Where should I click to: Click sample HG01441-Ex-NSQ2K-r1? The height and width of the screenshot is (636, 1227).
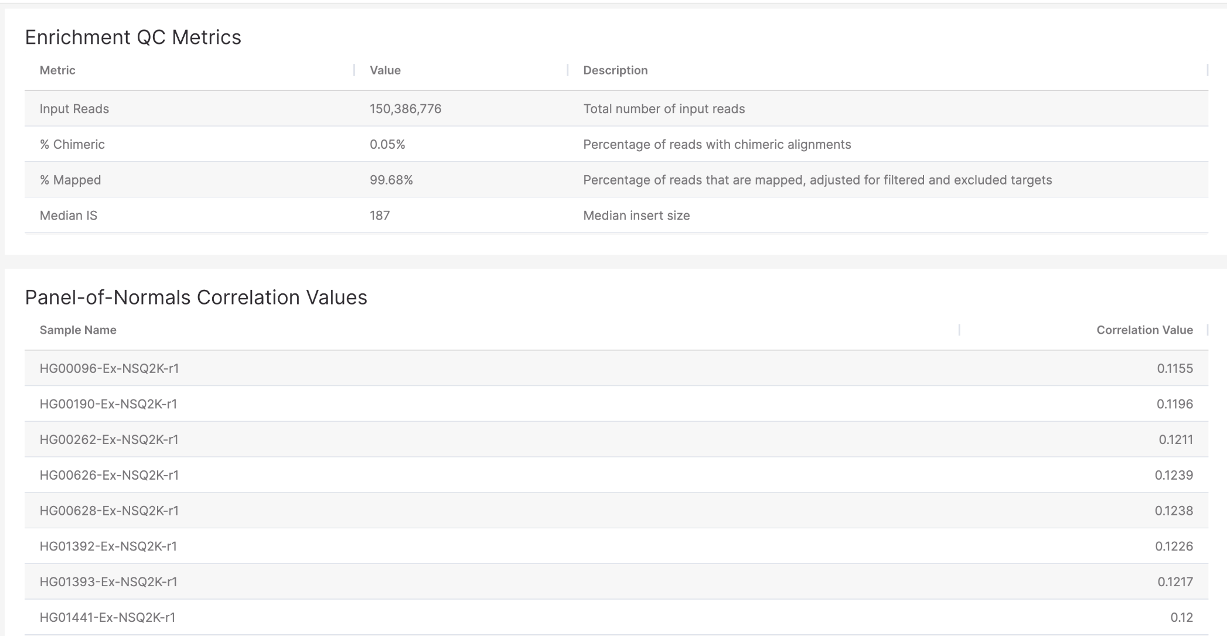pos(108,617)
